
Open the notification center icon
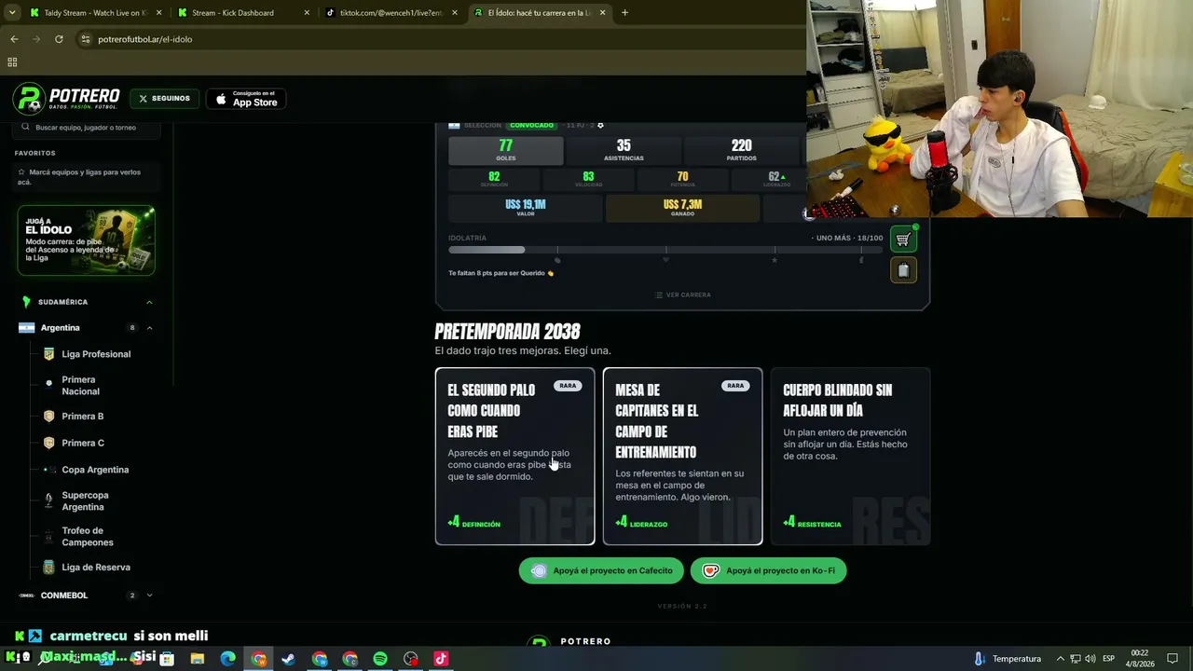[x=1172, y=659]
